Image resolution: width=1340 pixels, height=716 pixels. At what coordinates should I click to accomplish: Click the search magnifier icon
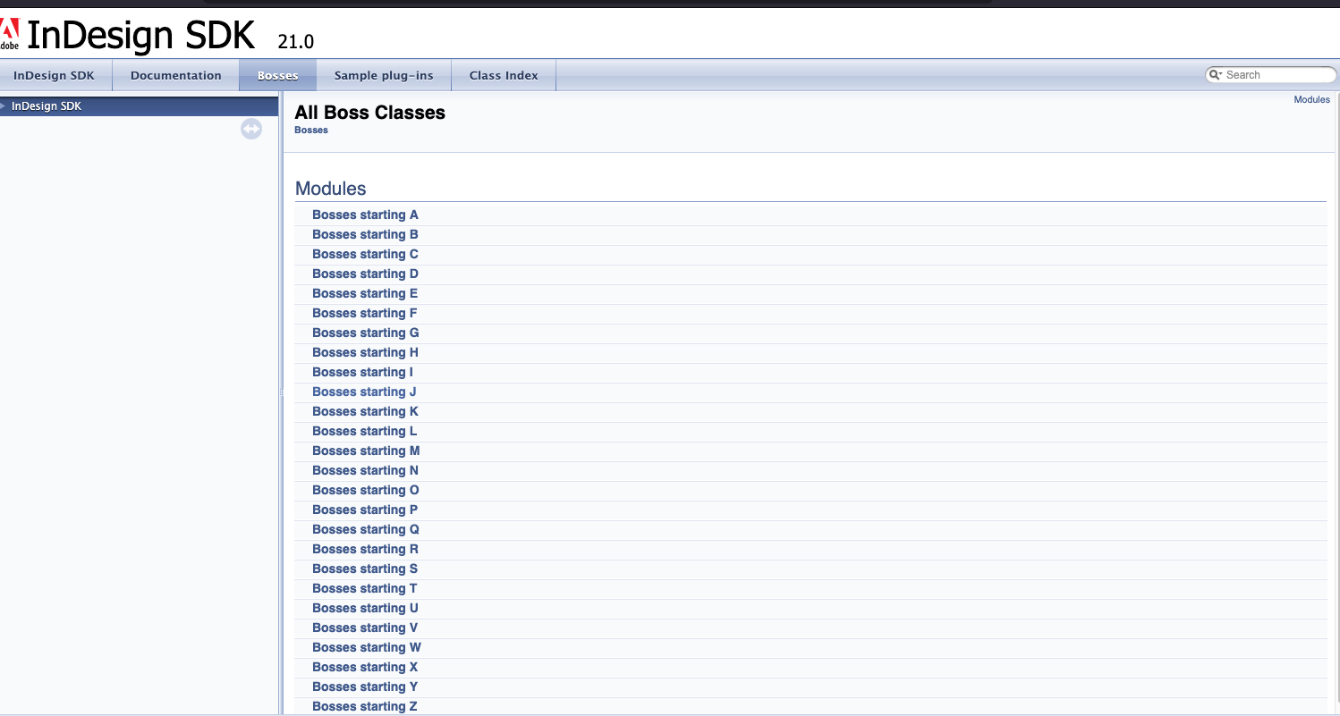pos(1216,75)
